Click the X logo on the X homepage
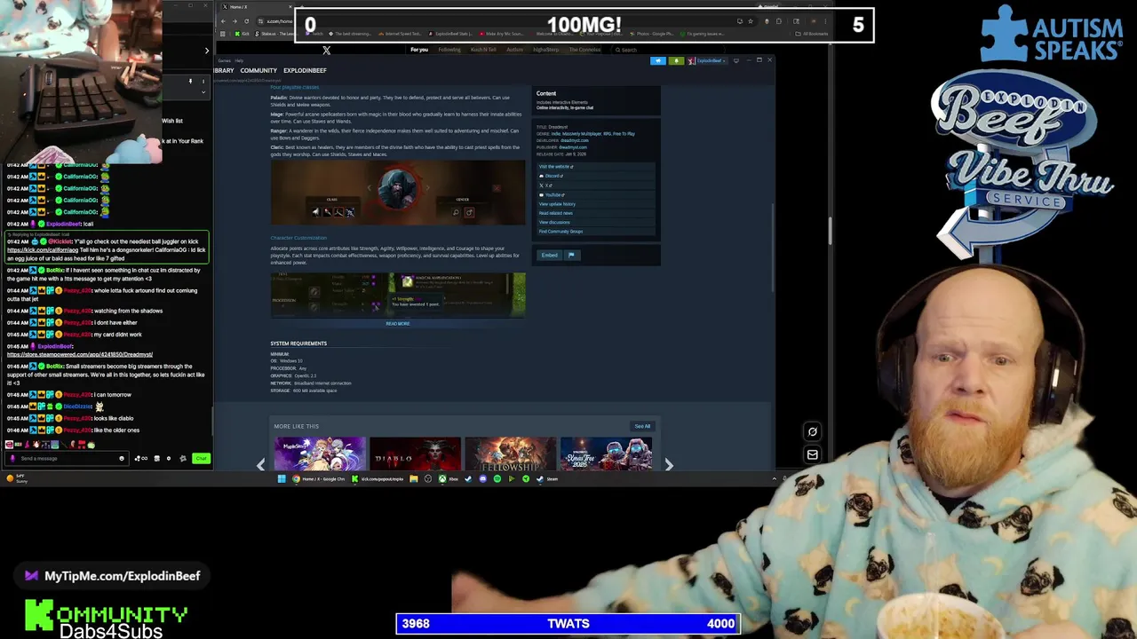This screenshot has height=639, width=1137. (326, 51)
